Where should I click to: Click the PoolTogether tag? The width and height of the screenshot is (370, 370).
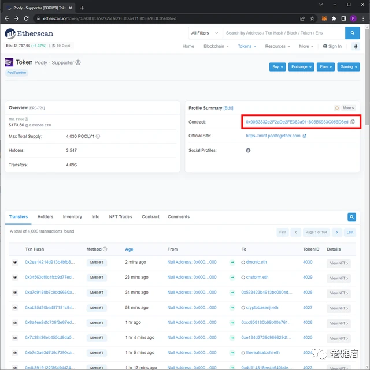[x=17, y=73]
